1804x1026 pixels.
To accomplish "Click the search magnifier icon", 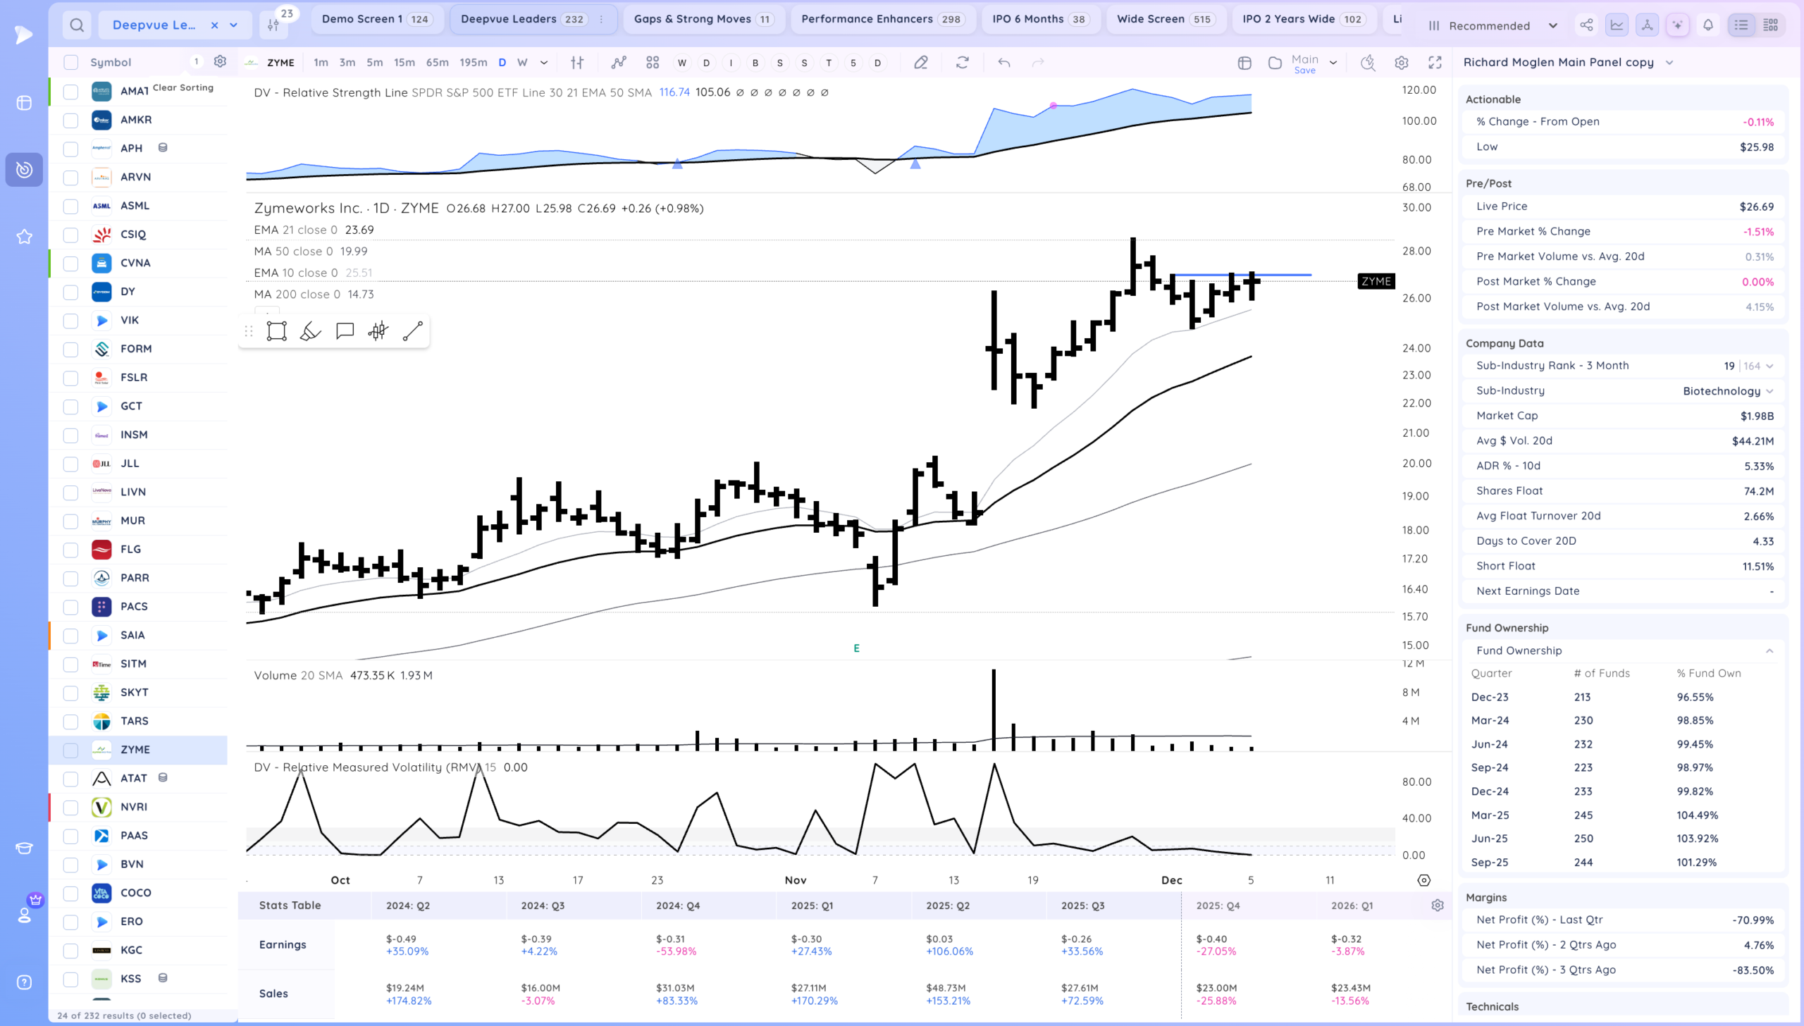I will [x=77, y=25].
